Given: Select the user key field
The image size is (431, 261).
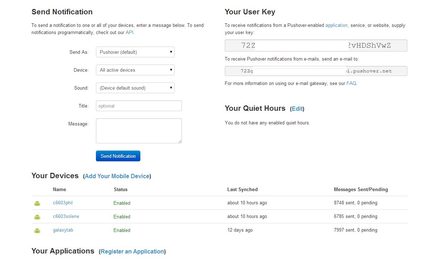Looking at the screenshot, I should click(x=316, y=46).
